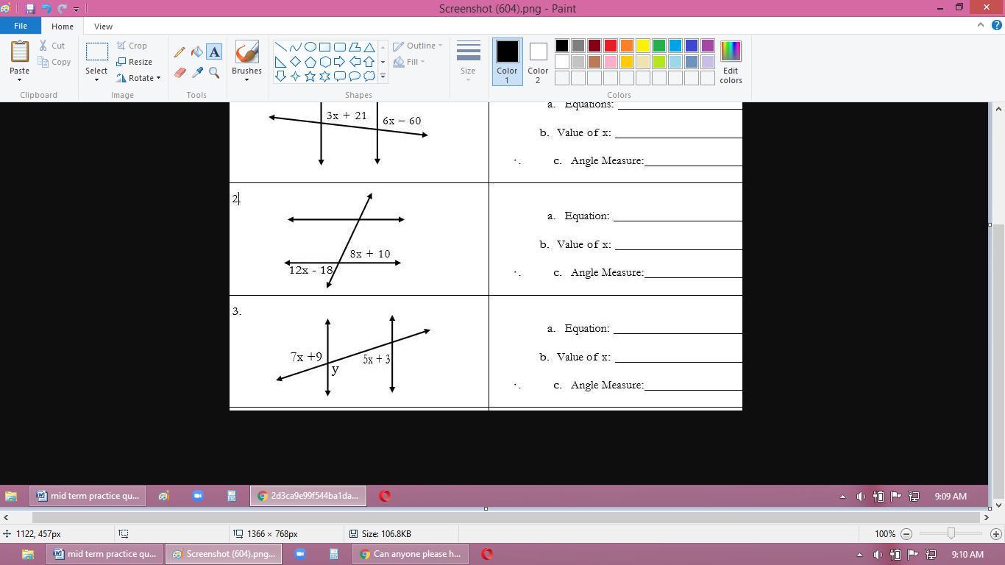
Task: Pick the red color swatch
Action: coord(610,46)
